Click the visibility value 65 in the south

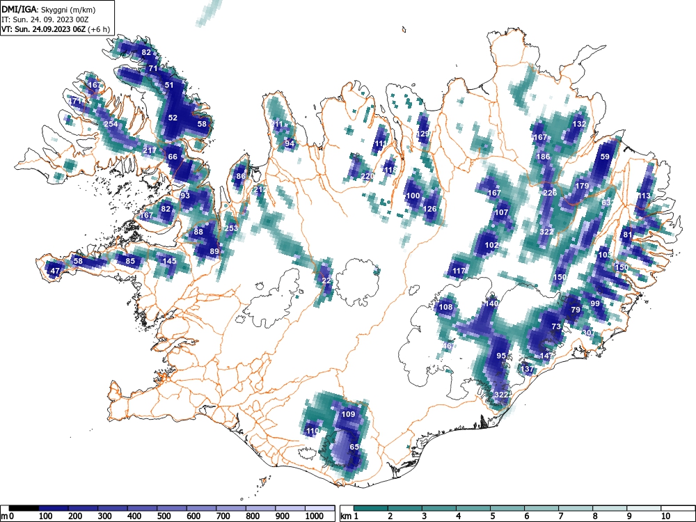[354, 447]
